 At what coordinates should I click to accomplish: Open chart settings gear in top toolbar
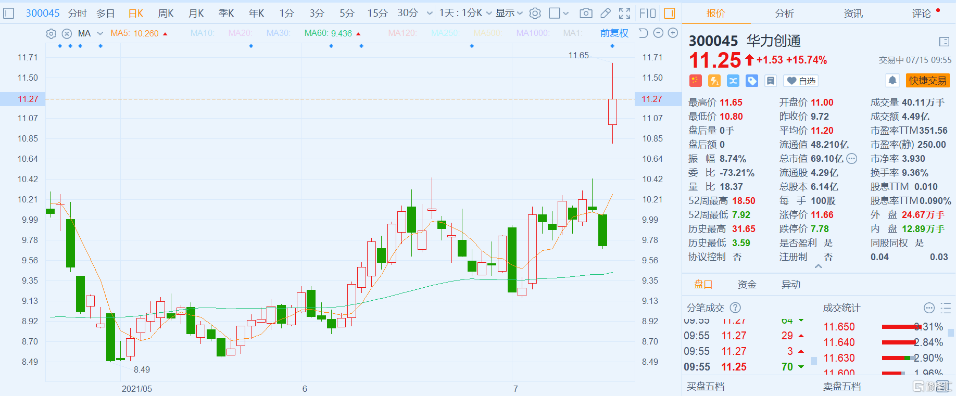click(x=535, y=13)
